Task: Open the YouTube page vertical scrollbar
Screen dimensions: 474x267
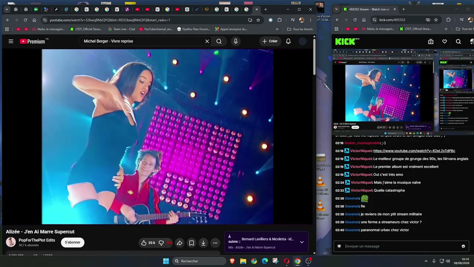Action: (x=314, y=57)
